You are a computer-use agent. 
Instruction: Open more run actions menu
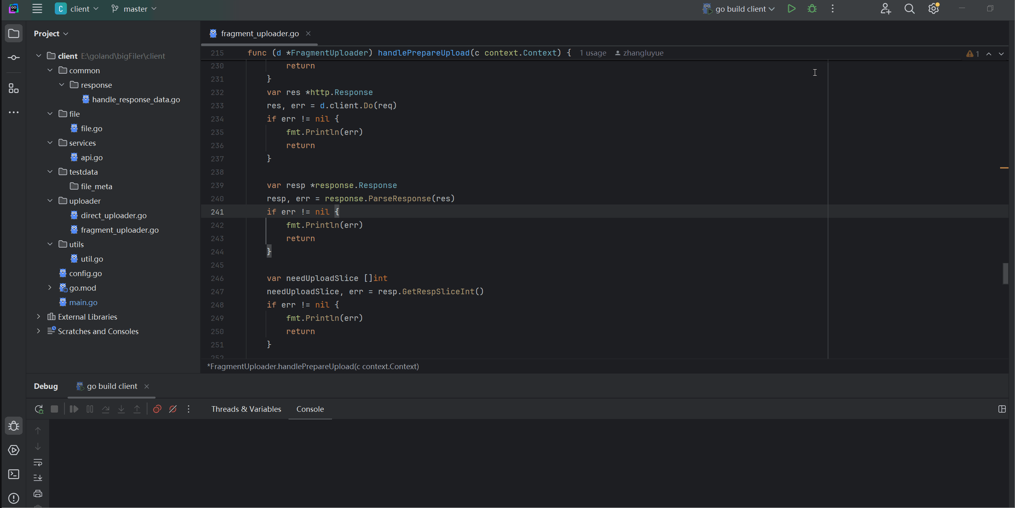click(832, 8)
